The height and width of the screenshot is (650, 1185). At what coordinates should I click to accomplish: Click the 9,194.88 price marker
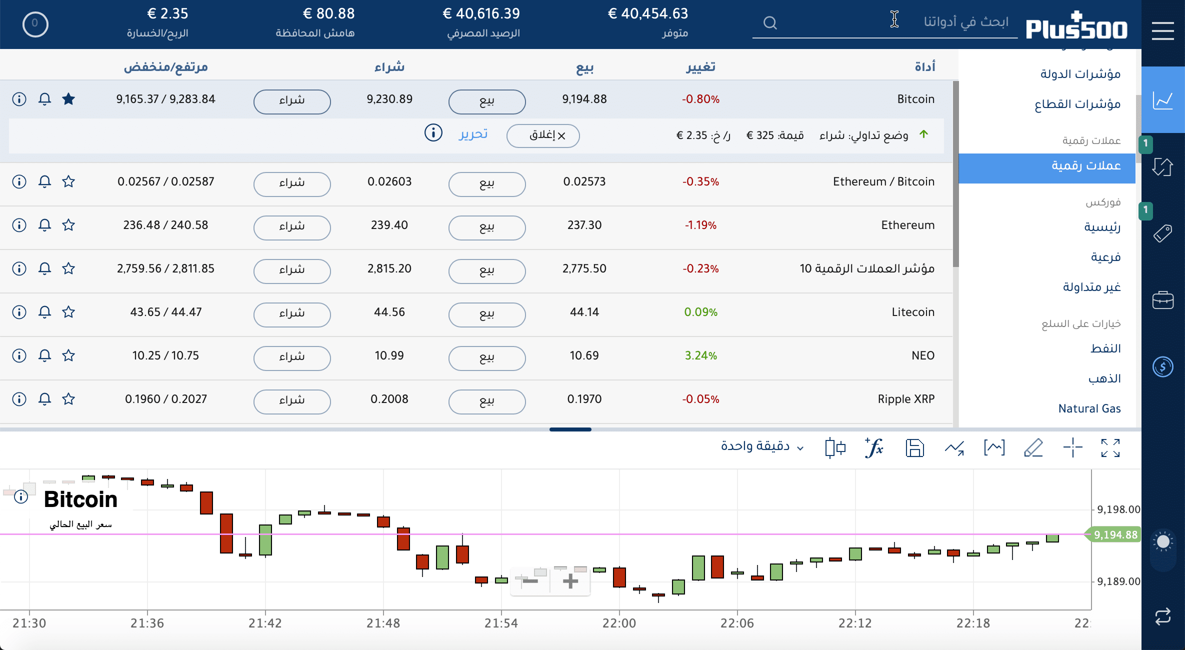(x=1114, y=534)
